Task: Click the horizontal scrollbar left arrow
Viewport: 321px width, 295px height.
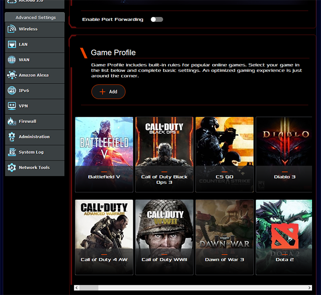Action: (x=77, y=288)
